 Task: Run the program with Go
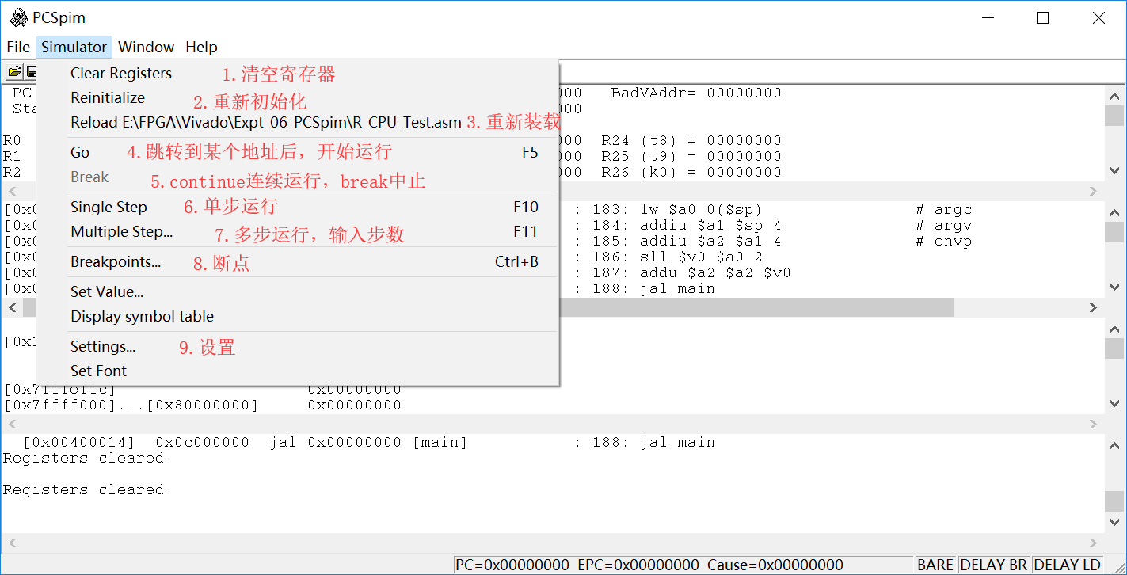coord(298,153)
